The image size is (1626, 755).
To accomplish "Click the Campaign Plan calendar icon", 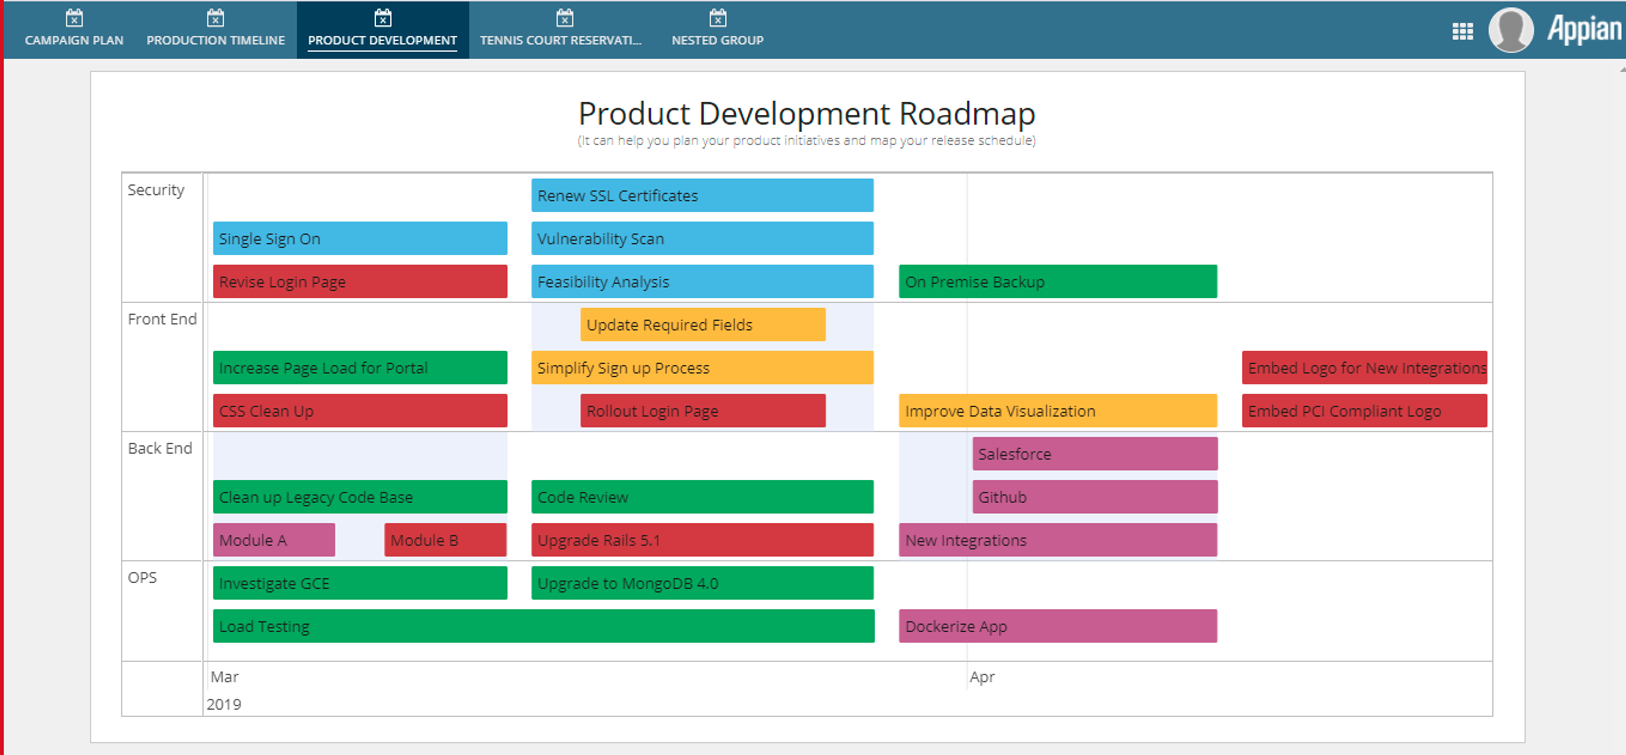I will click(74, 18).
